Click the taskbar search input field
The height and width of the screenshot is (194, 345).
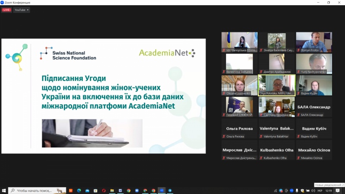click(34, 191)
